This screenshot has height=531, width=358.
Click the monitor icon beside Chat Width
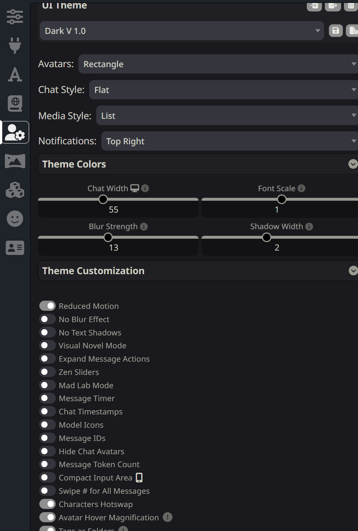(135, 188)
